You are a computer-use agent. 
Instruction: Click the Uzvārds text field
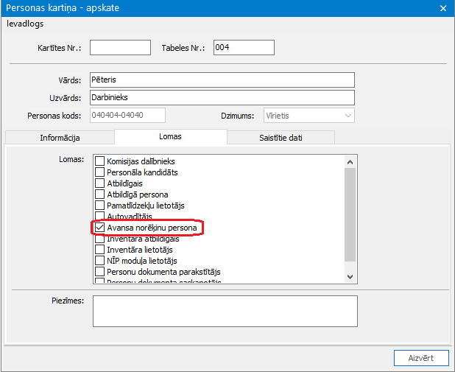click(222, 97)
